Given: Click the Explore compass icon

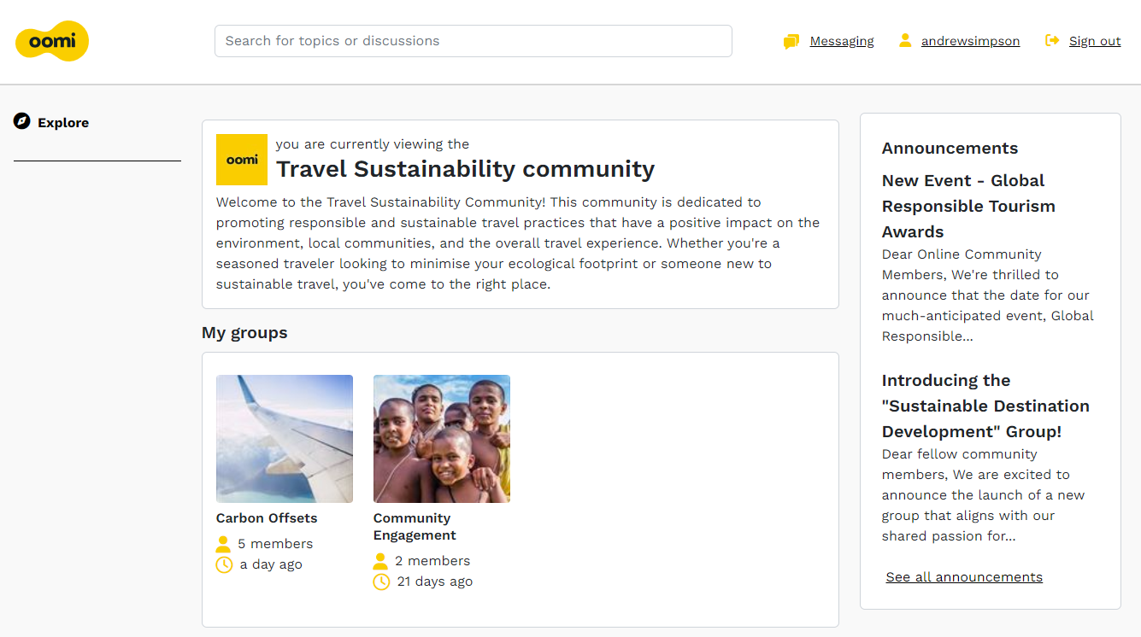Looking at the screenshot, I should click(22, 121).
